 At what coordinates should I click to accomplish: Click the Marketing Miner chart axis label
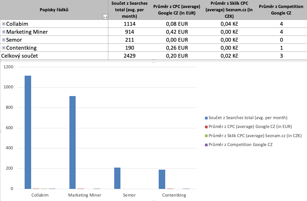click(85, 195)
